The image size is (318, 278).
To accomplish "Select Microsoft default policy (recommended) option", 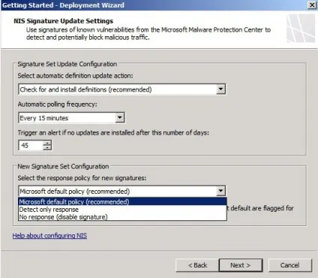I will coord(122,201).
